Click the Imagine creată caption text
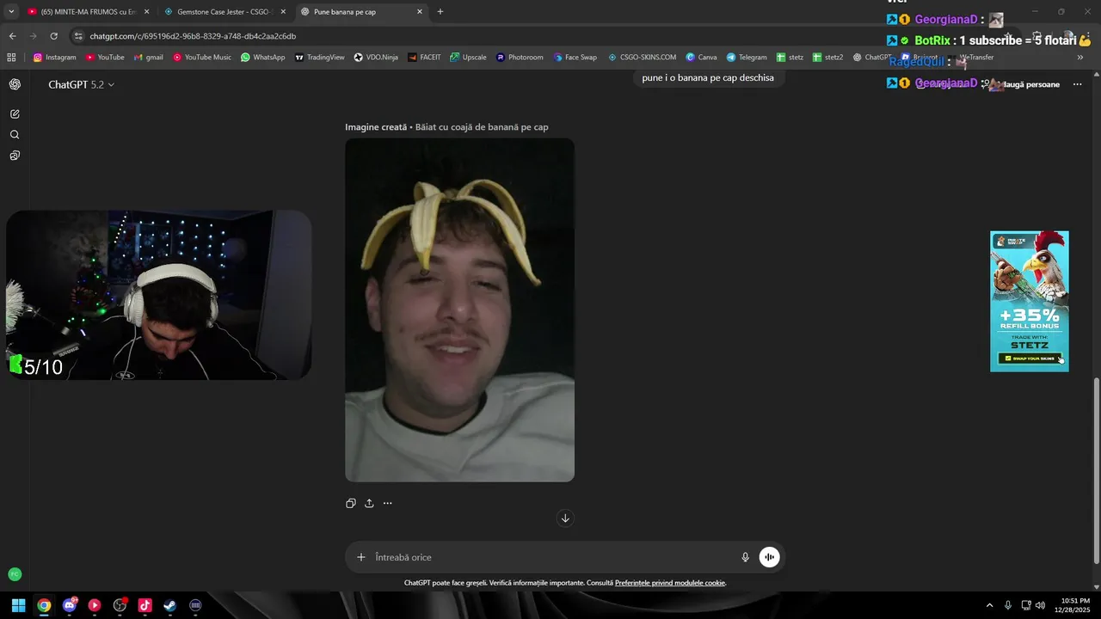 coord(376,127)
